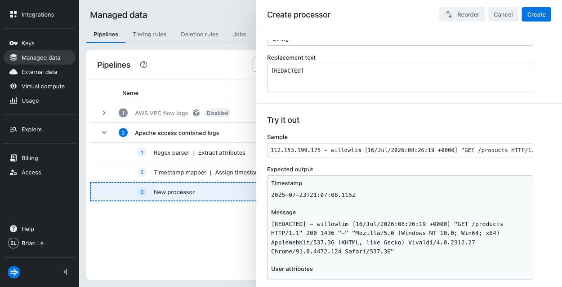Click the timestamp value 2025-07-23T21:07:08.115Z
Viewport: 562px width, 287px height.
coord(313,195)
